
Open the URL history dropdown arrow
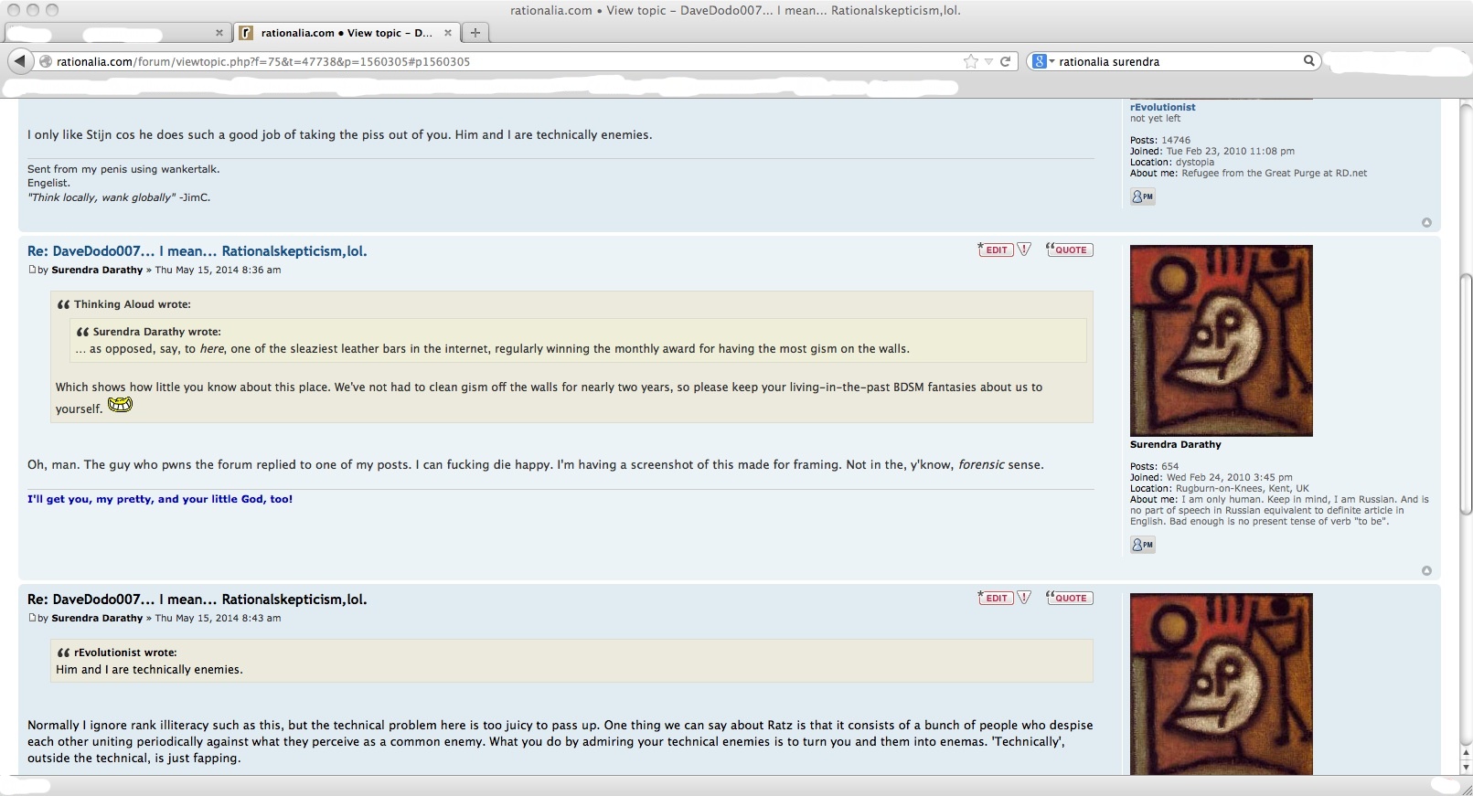click(x=988, y=62)
